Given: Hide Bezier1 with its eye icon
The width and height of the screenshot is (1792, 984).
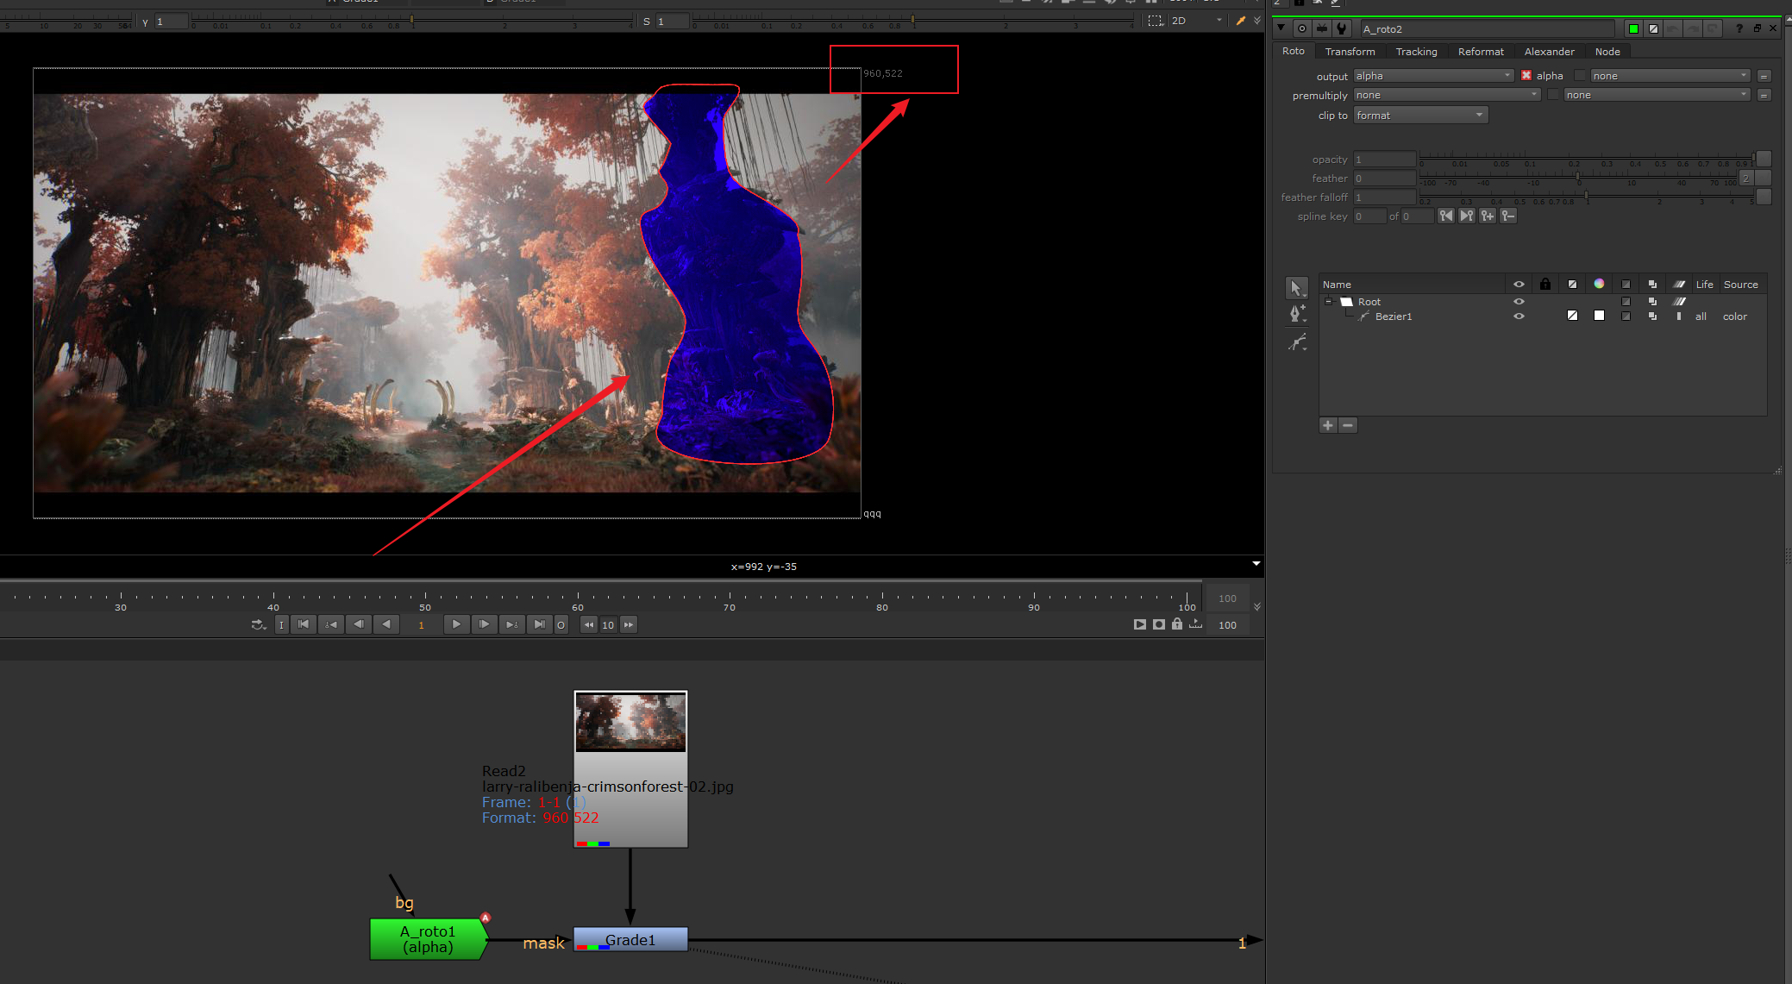Looking at the screenshot, I should click(x=1519, y=317).
